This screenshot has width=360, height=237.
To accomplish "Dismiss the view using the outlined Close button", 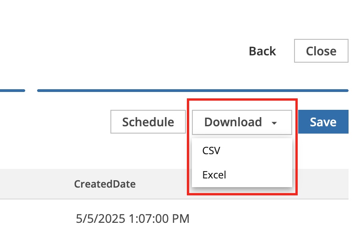I will 321,51.
